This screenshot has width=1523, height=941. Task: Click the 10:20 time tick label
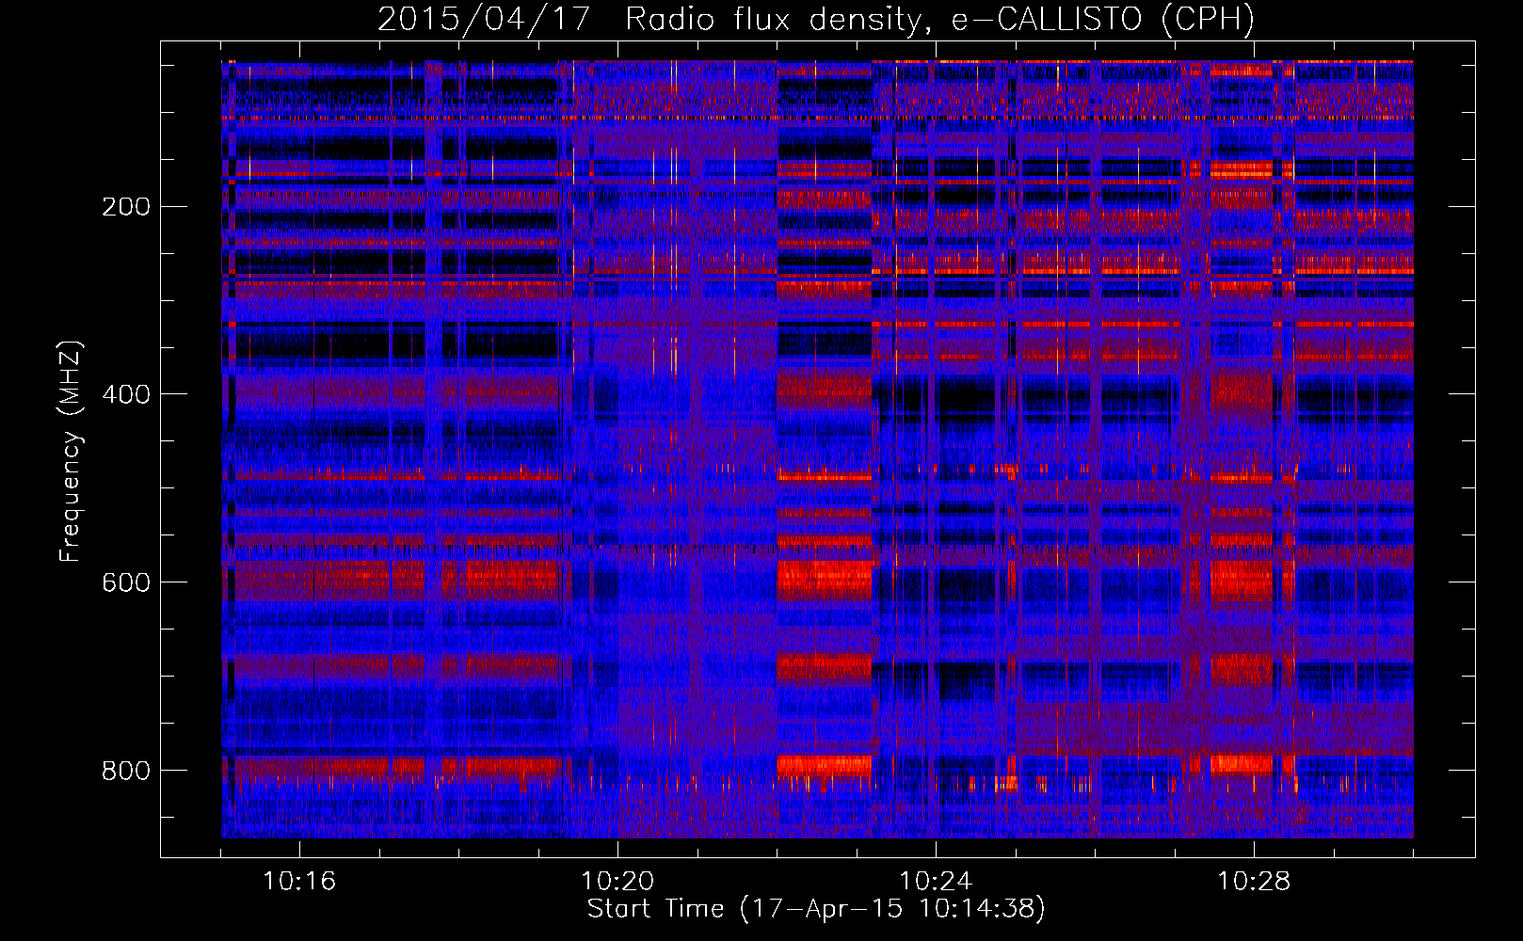click(x=617, y=882)
